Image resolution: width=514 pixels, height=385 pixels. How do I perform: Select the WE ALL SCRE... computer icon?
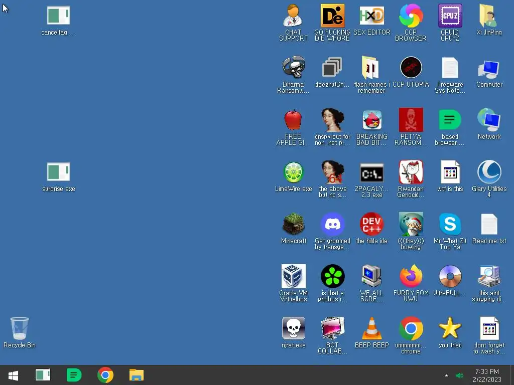pos(371,276)
